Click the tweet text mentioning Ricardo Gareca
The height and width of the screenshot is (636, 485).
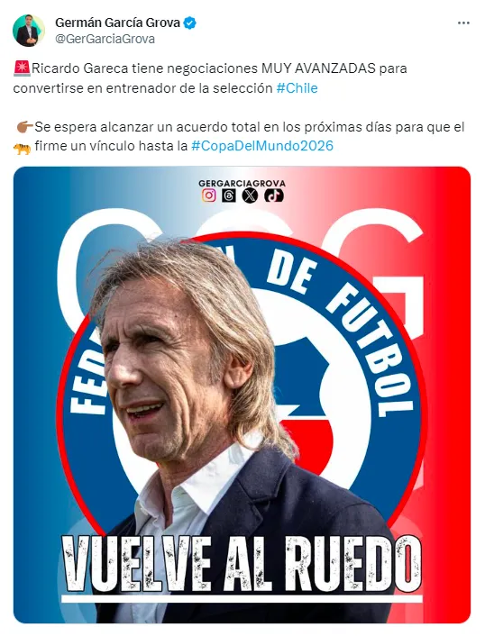(x=210, y=77)
